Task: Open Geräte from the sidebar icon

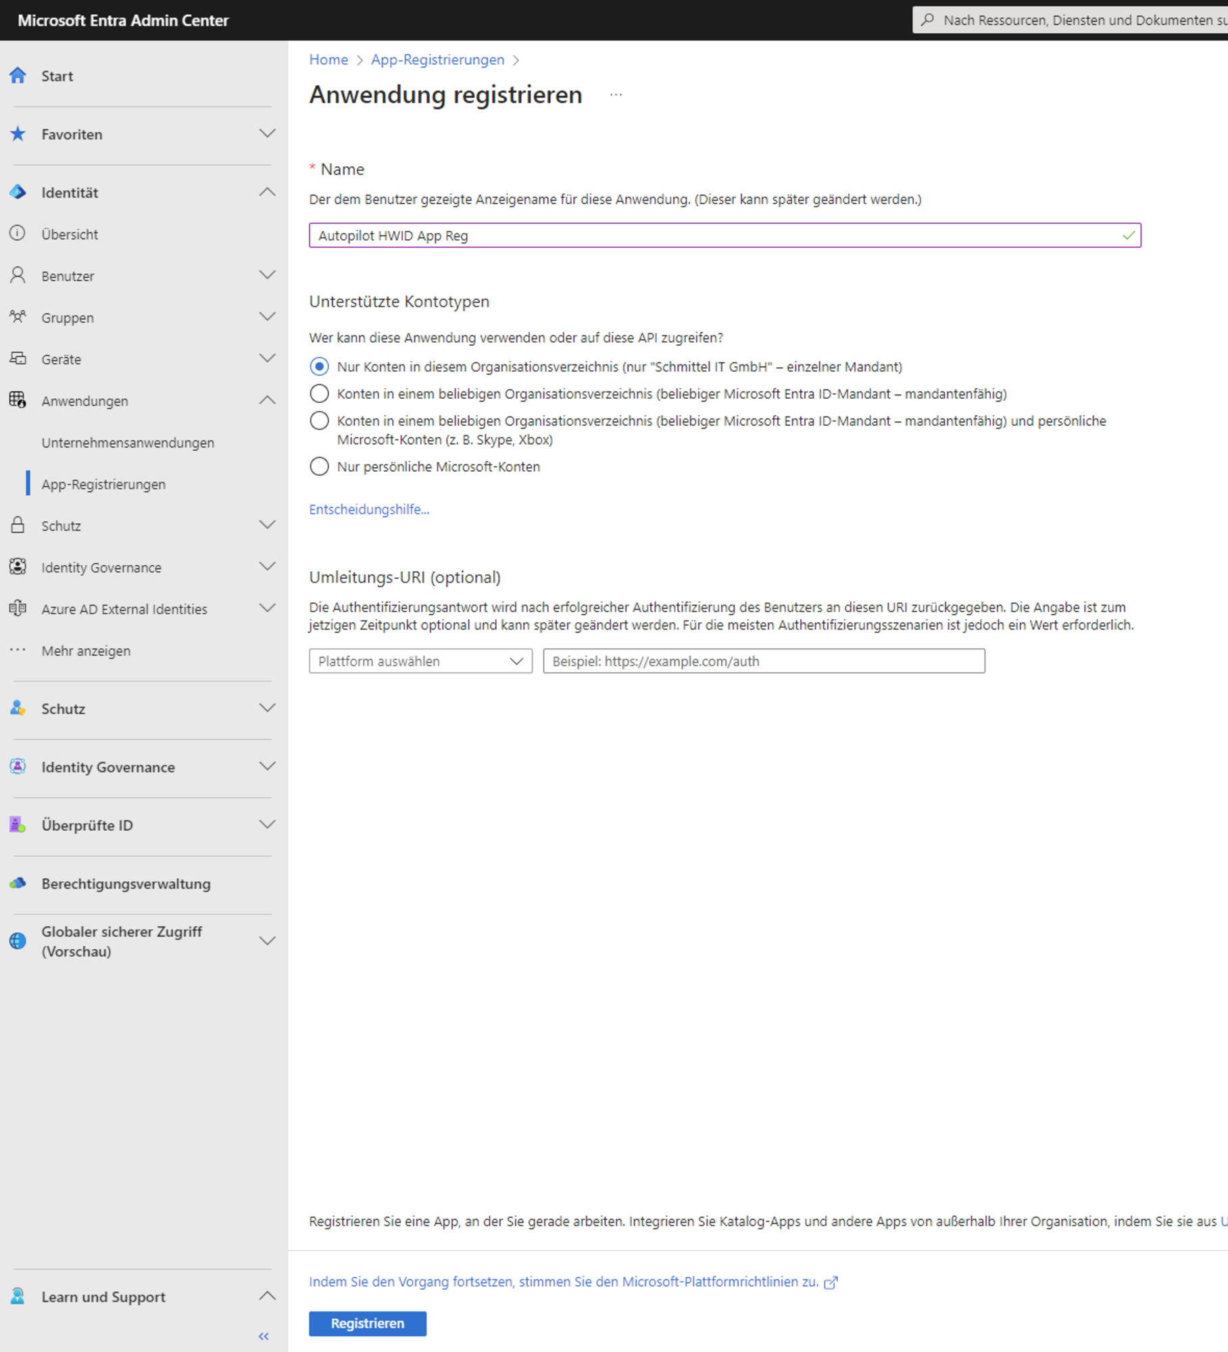Action: click(17, 359)
